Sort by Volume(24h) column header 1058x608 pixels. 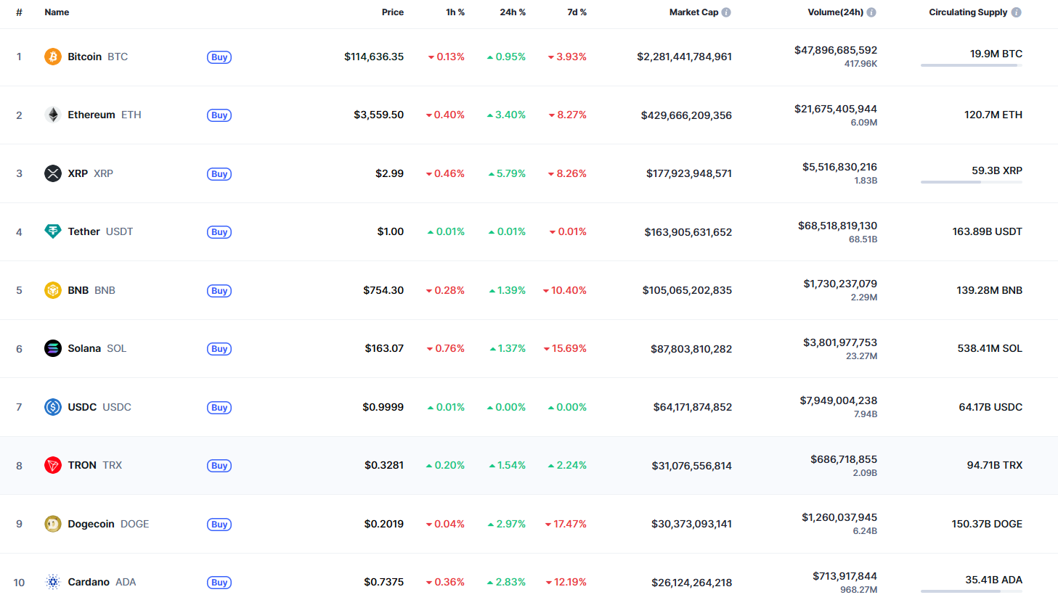(x=835, y=12)
